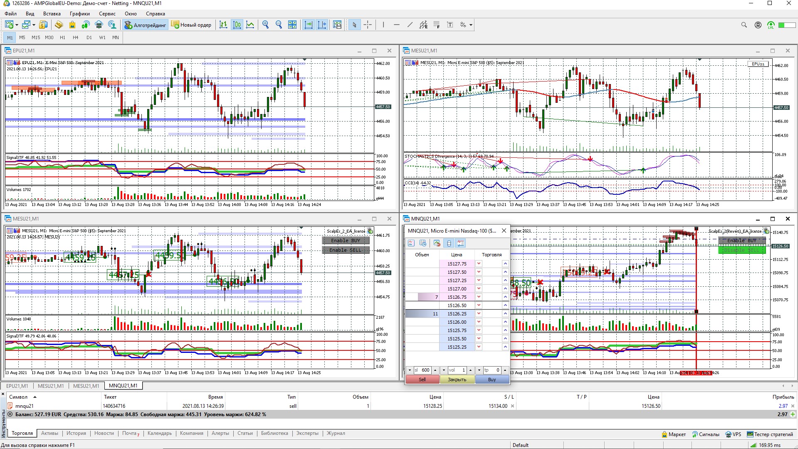Expand the profiles dropdown arrow in toolbar
The image size is (798, 449).
point(34,25)
